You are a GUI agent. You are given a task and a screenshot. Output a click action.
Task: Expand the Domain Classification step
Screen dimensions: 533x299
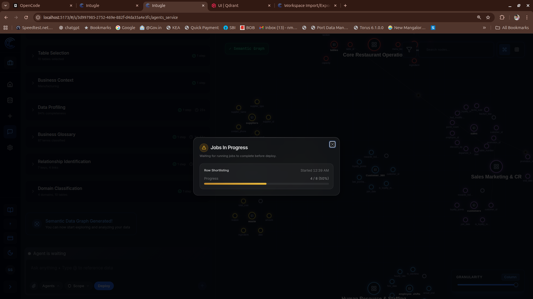pyautogui.click(x=33, y=191)
